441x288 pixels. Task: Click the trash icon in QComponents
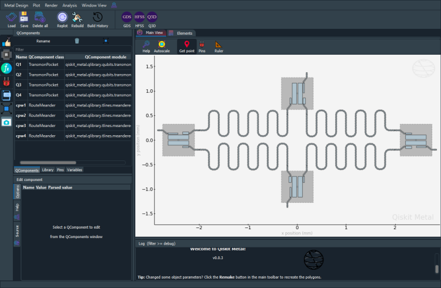(x=77, y=41)
